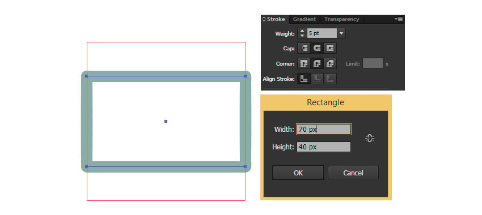Select the Round Cap stroke option
Image resolution: width=482 pixels, height=215 pixels.
click(x=317, y=48)
